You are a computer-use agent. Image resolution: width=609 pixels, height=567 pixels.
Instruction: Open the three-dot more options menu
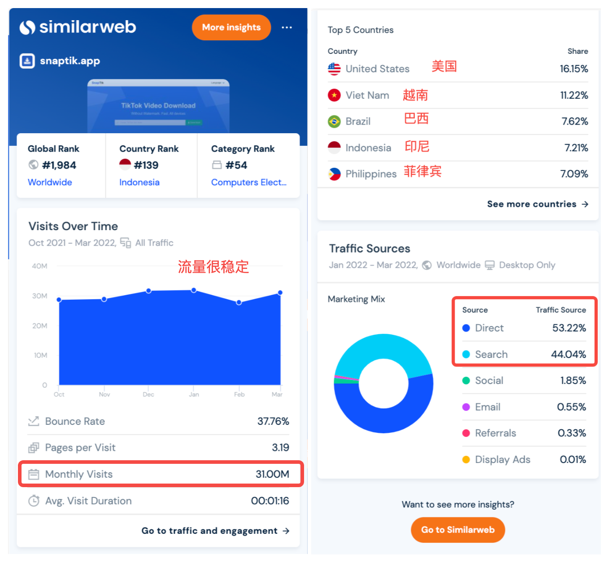(x=287, y=27)
